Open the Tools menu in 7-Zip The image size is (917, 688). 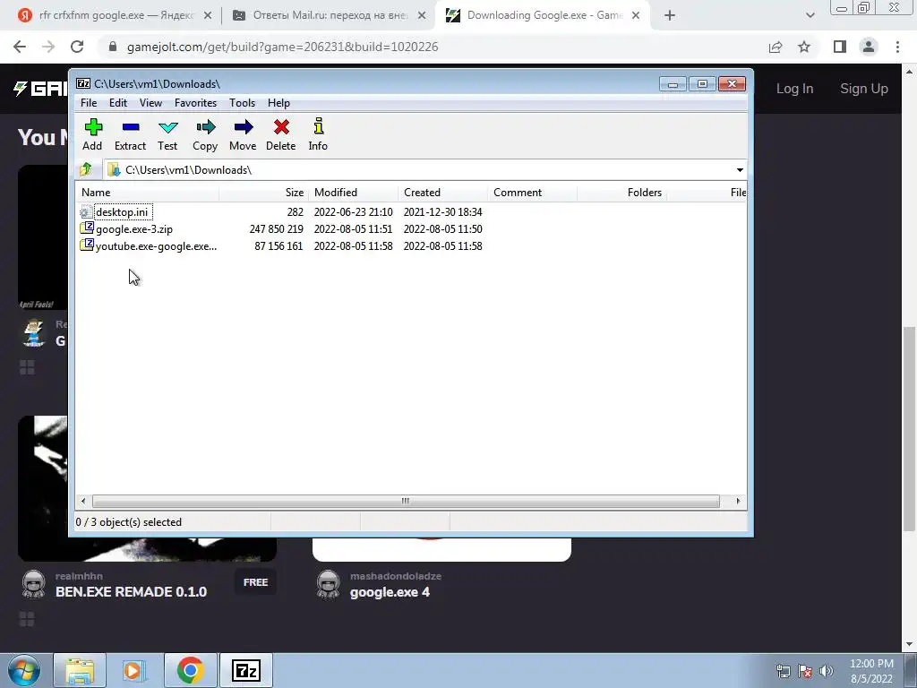click(242, 103)
